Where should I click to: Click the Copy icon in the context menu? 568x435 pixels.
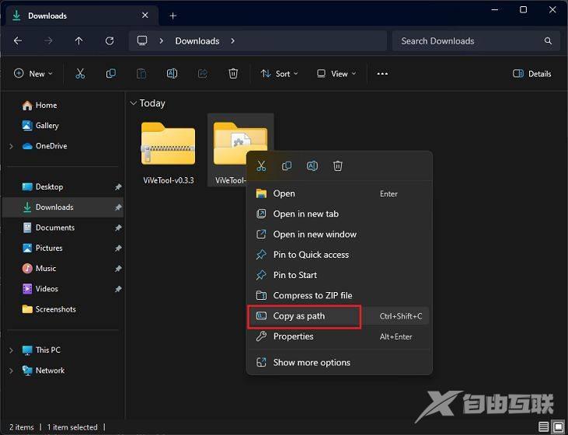[287, 166]
